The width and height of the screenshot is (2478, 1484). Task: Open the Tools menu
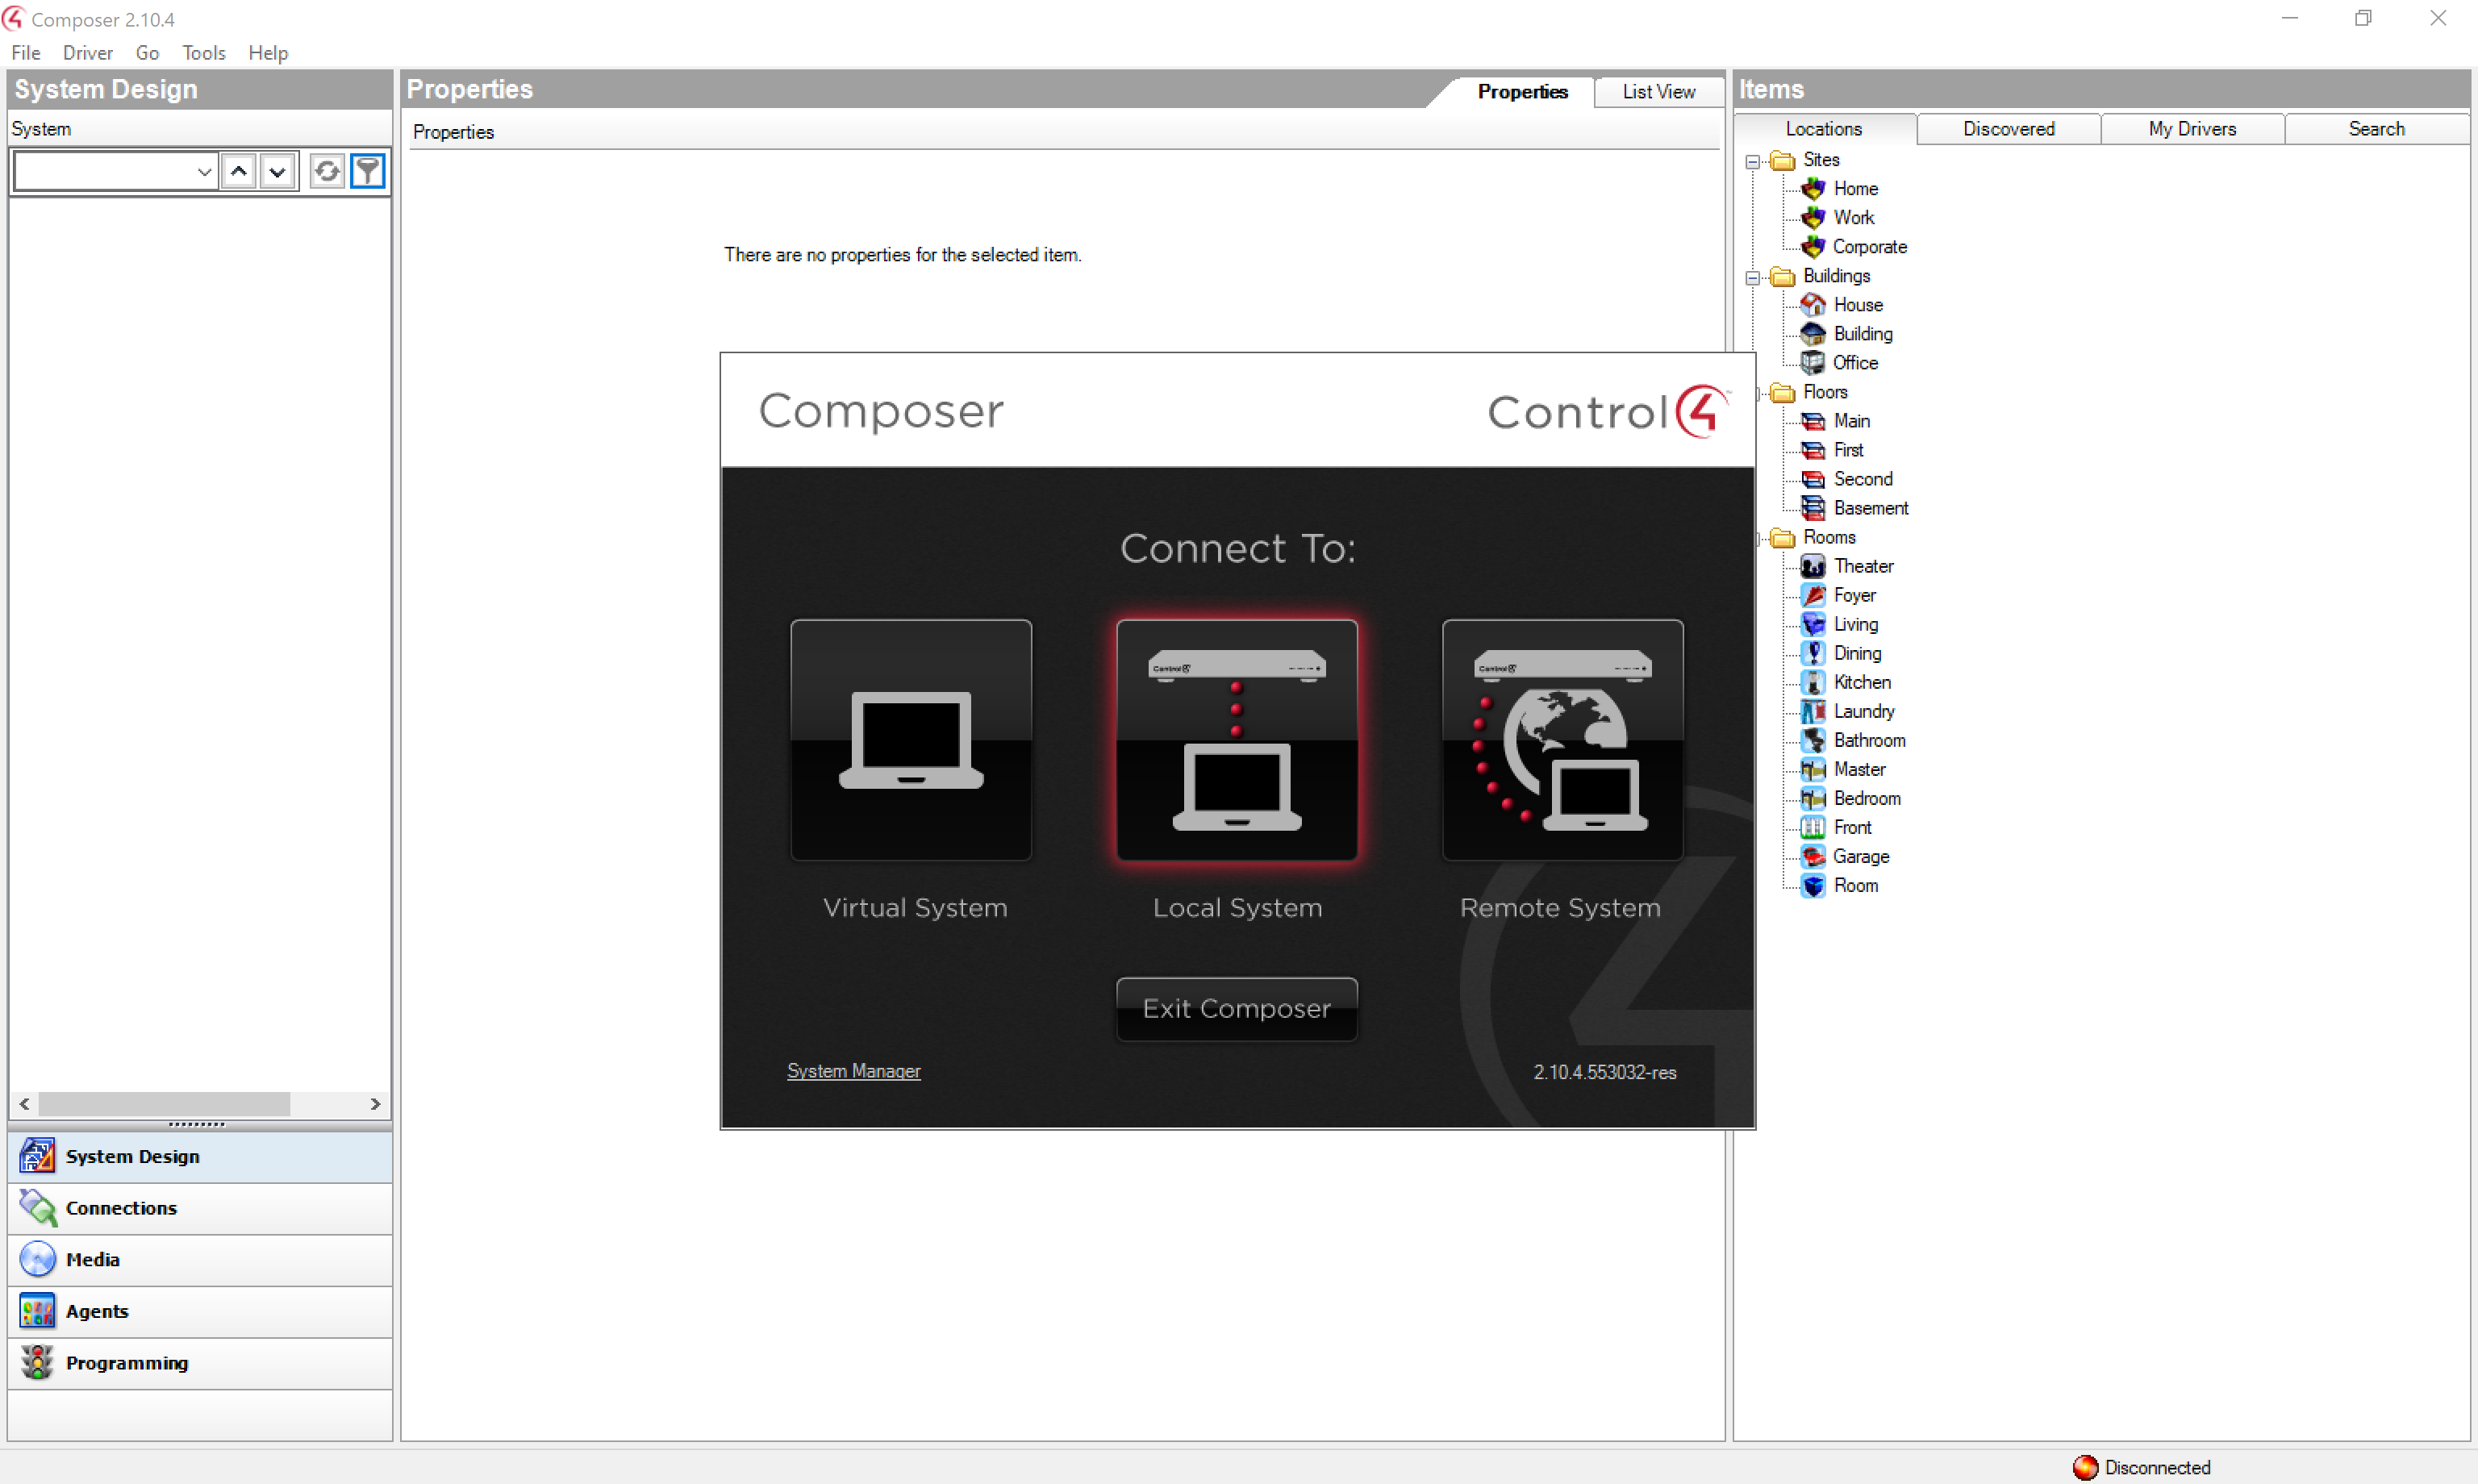coord(204,53)
